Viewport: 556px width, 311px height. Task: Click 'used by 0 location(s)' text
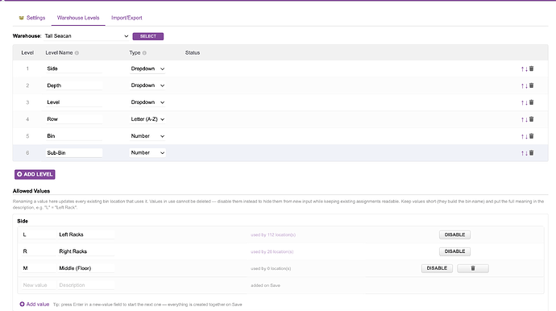tap(271, 268)
